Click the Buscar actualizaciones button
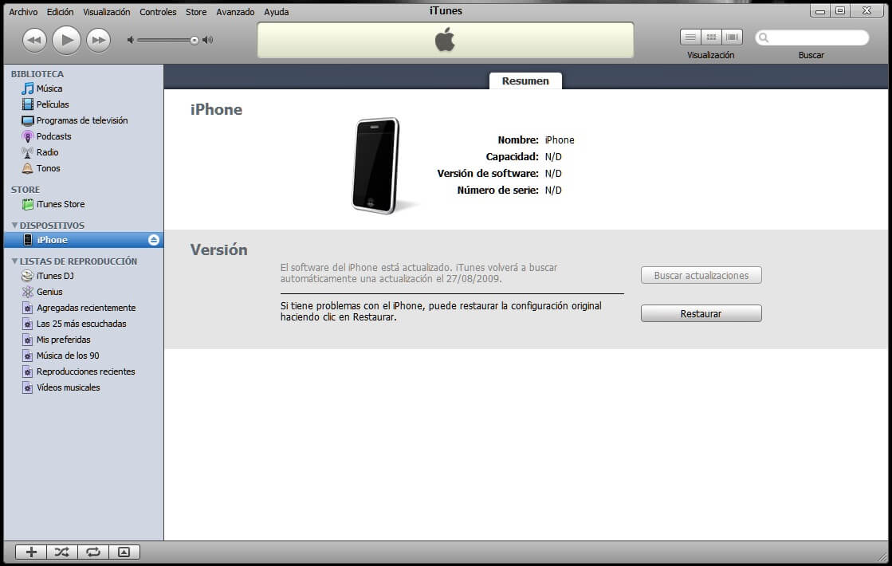The width and height of the screenshot is (892, 566). pyautogui.click(x=701, y=275)
